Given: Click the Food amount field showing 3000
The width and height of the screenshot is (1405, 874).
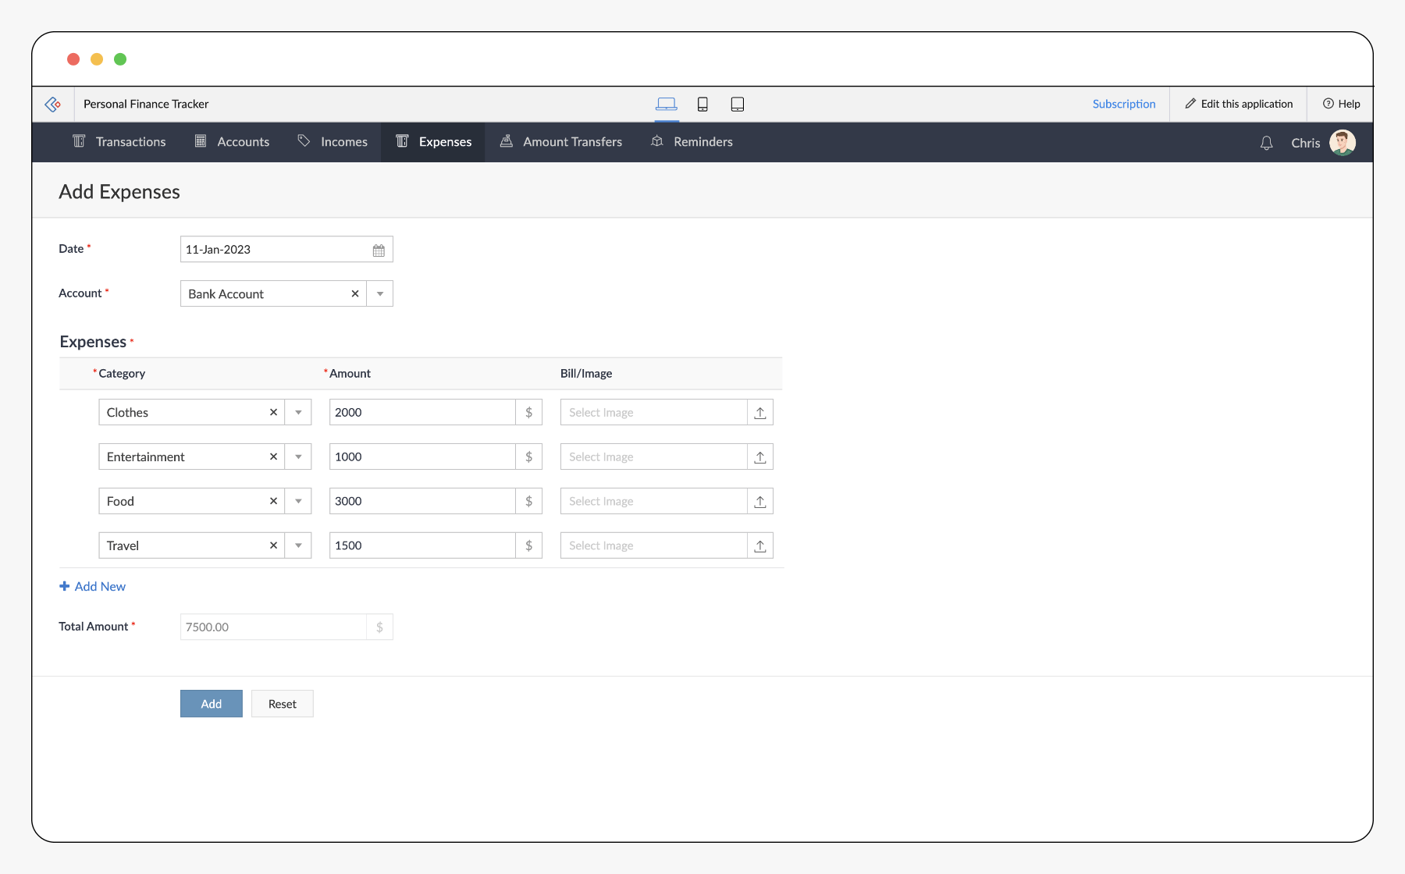Looking at the screenshot, I should point(421,502).
